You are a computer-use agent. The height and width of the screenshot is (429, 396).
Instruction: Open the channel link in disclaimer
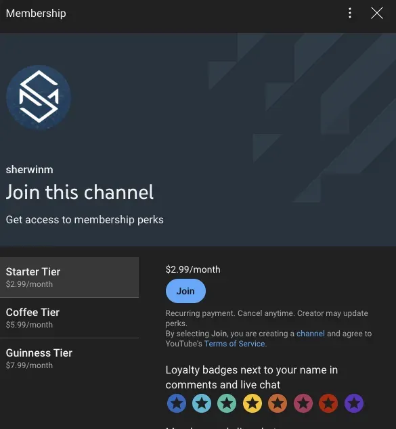311,334
